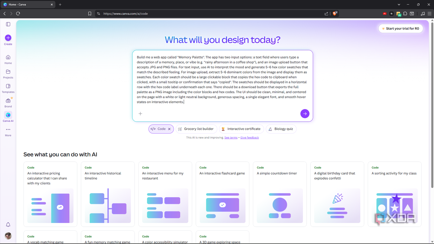Open Brand in the sidebar
This screenshot has height=244, width=434.
8,103
